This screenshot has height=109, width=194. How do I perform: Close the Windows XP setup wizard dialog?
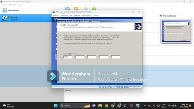pyautogui.click(x=141, y=21)
